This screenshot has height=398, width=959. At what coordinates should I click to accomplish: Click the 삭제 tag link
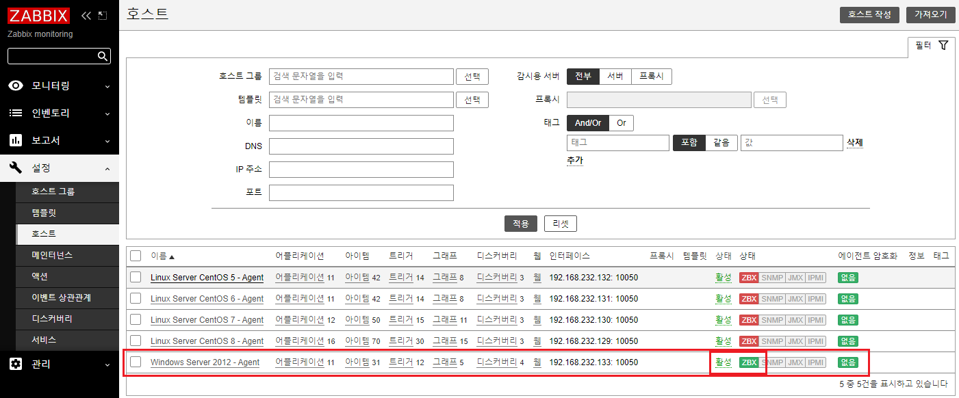[x=855, y=143]
